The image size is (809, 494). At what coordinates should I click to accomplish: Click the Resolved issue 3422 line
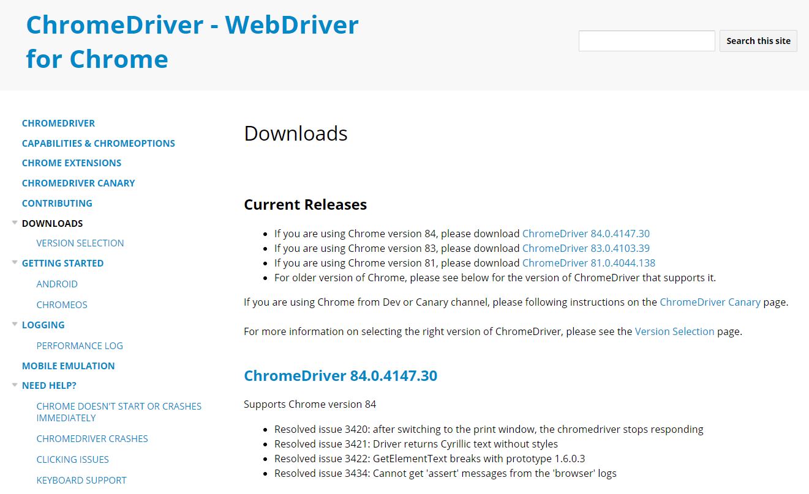click(x=429, y=459)
